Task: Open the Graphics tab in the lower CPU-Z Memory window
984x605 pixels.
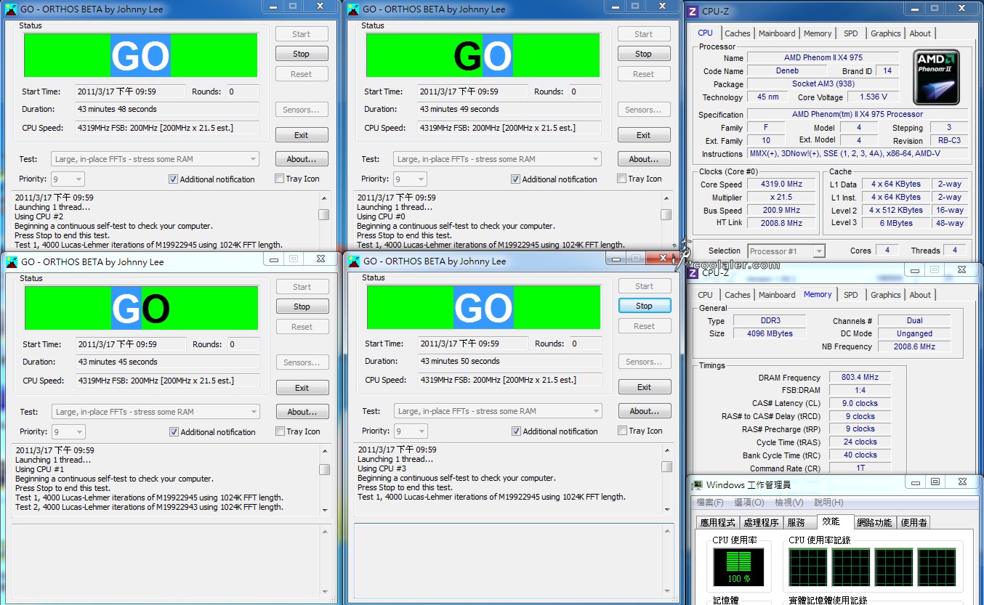Action: [x=885, y=295]
